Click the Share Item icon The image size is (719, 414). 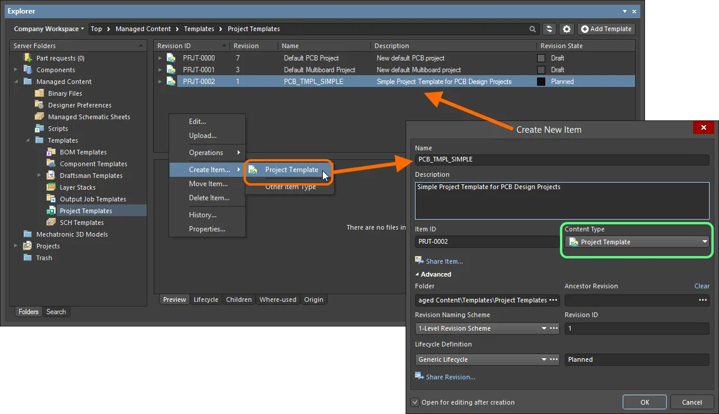(420, 261)
